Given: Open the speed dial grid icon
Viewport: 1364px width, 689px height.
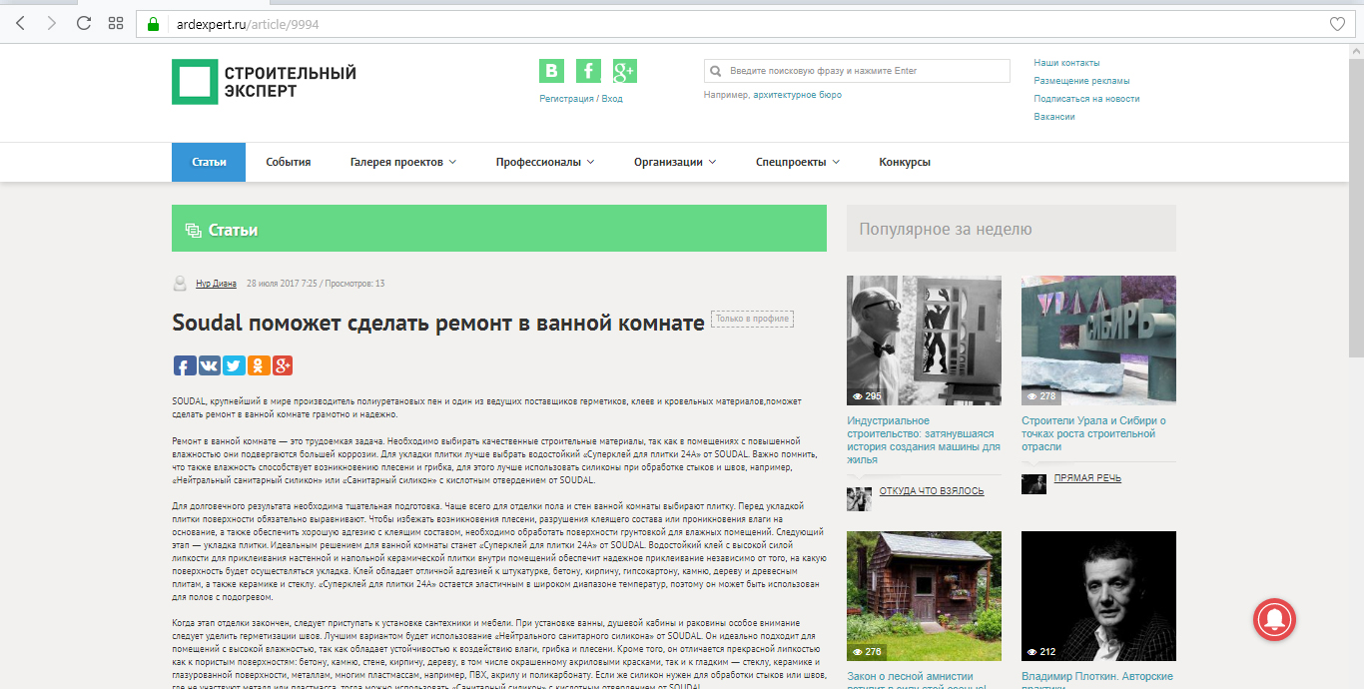Looking at the screenshot, I should point(116,23).
